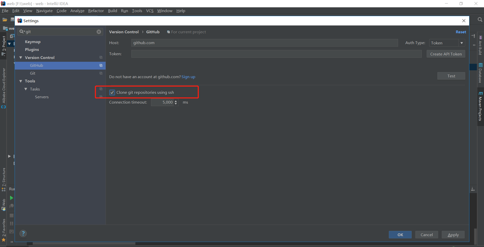Image resolution: width=484 pixels, height=247 pixels.
Task: Open the 1: Project tool window tab
Action: pos(4,46)
